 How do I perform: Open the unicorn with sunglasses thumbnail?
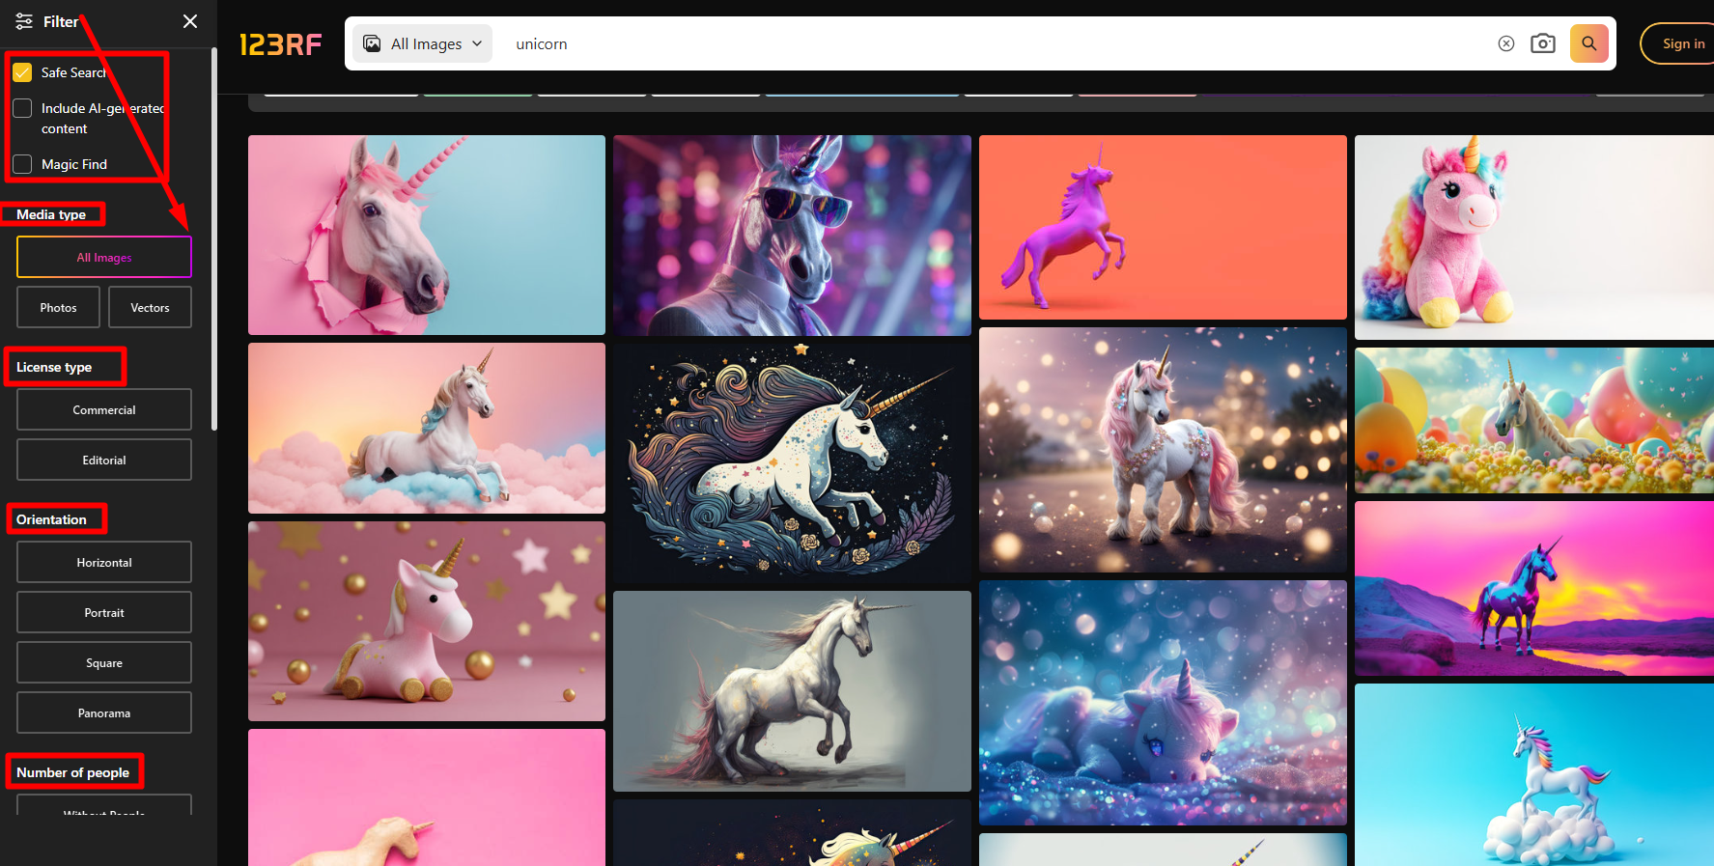click(x=792, y=235)
